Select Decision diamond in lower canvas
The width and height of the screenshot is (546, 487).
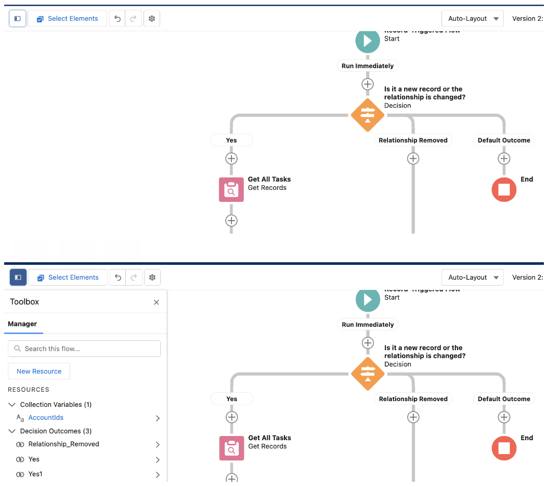coord(368,374)
